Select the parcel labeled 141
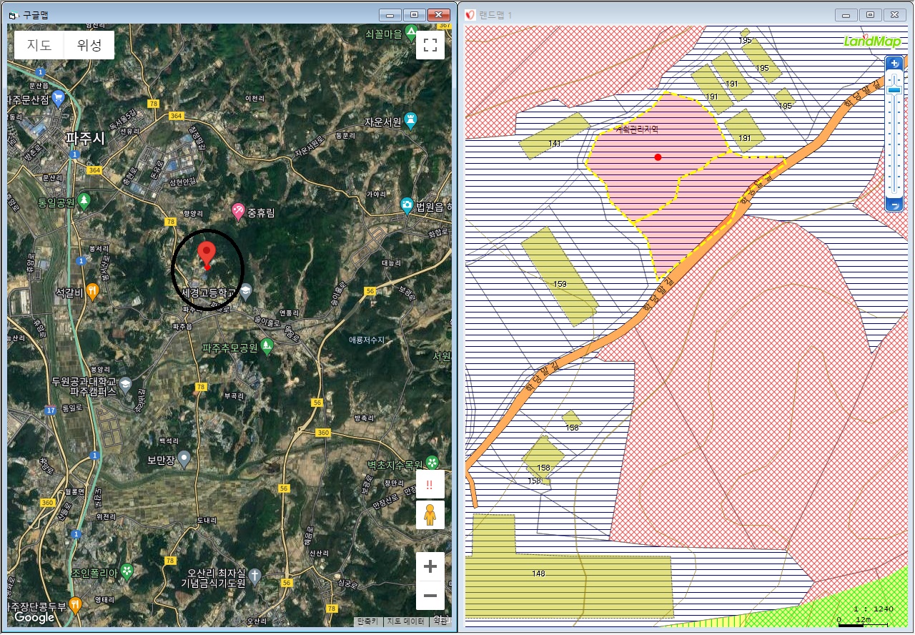This screenshot has height=635, width=915. (554, 136)
